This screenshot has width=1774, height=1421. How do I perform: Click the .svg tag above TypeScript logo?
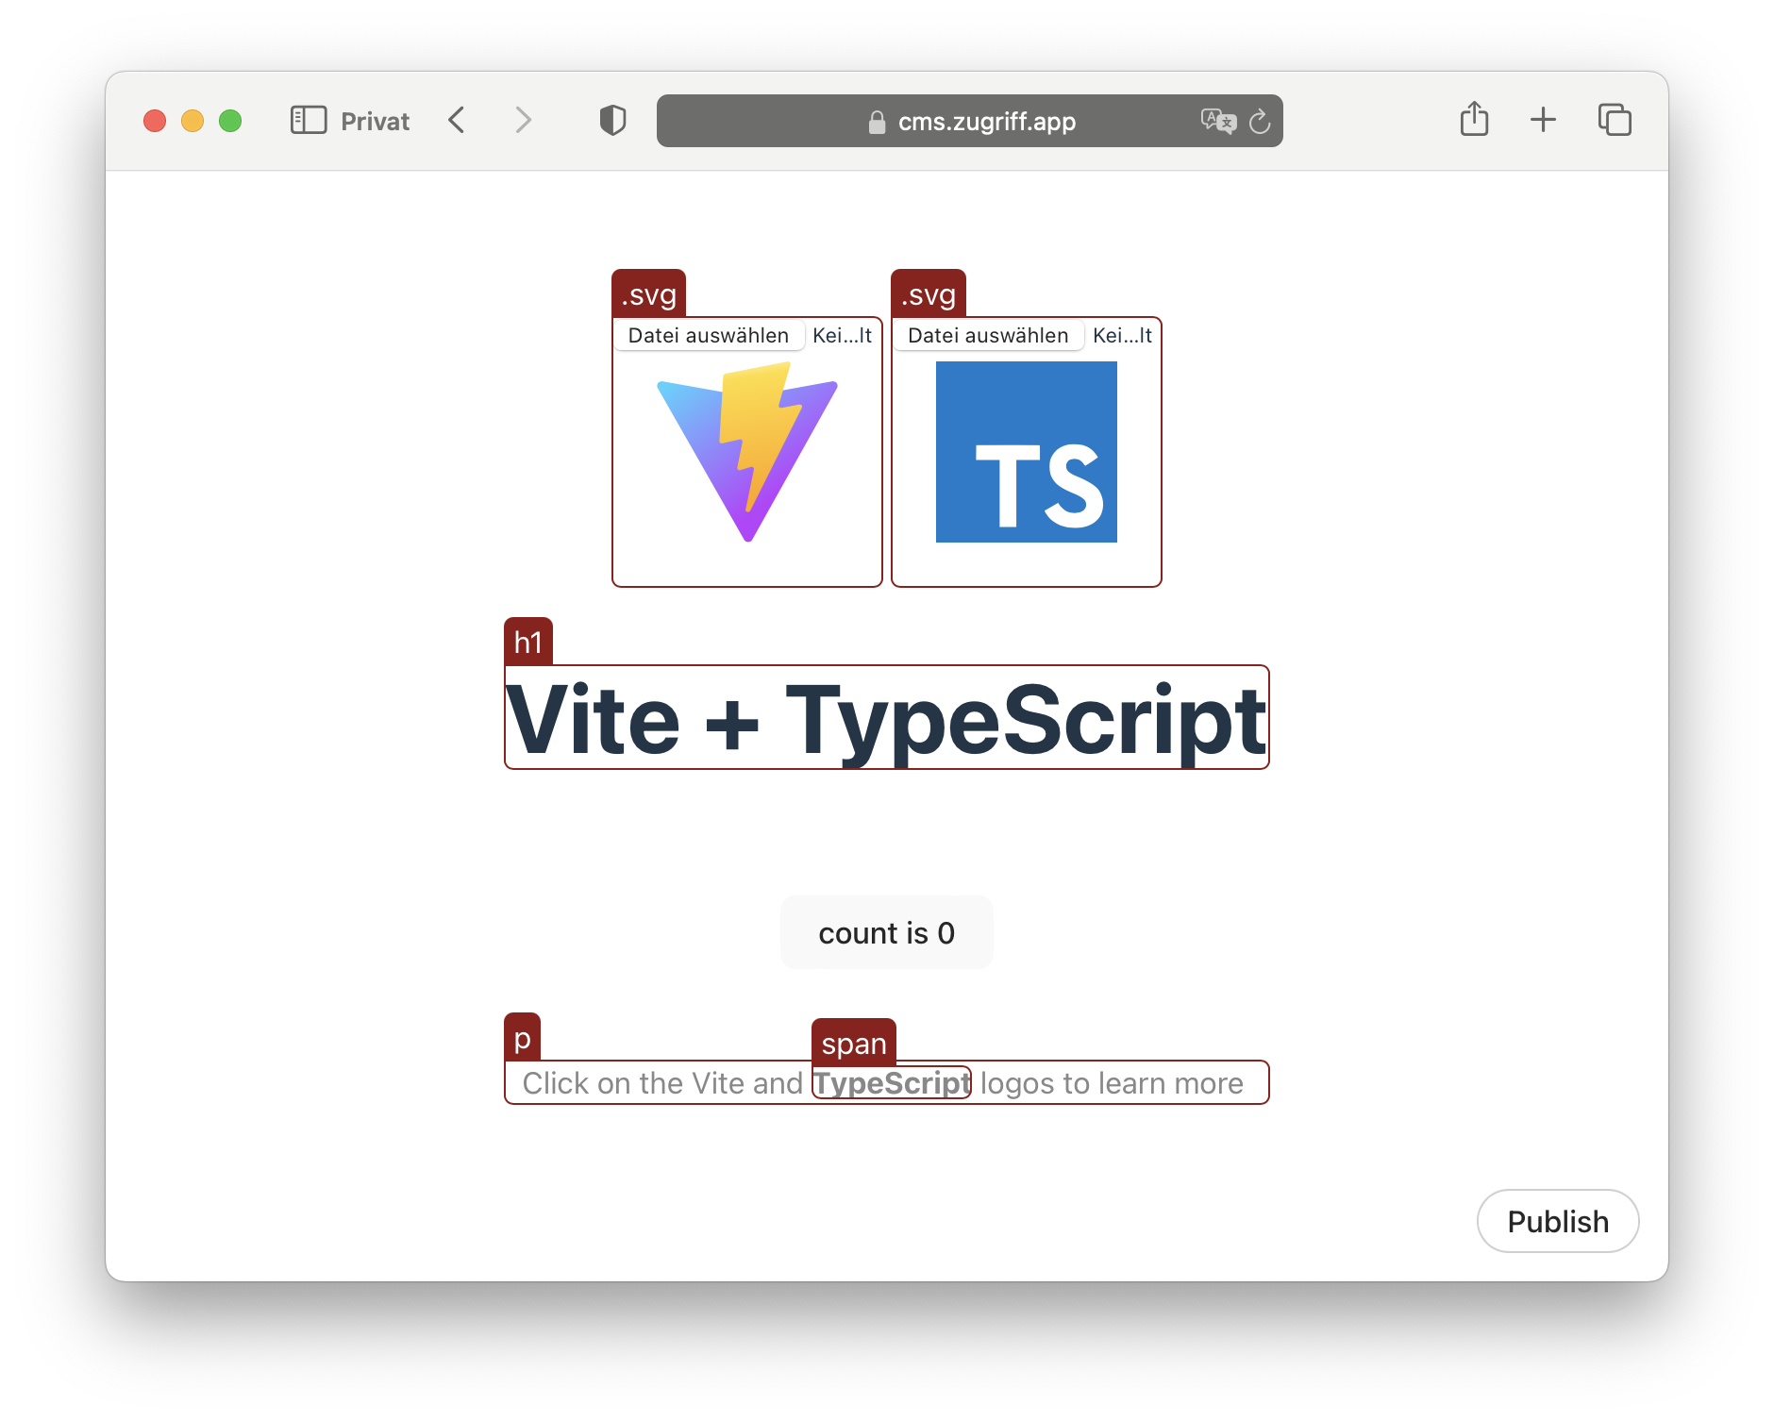pos(929,293)
